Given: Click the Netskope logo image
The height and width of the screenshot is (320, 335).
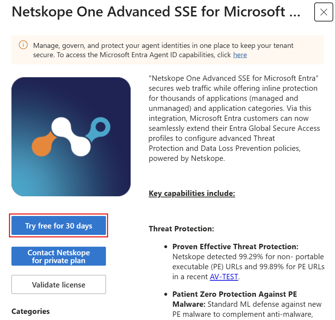Looking at the screenshot, I should [71, 137].
